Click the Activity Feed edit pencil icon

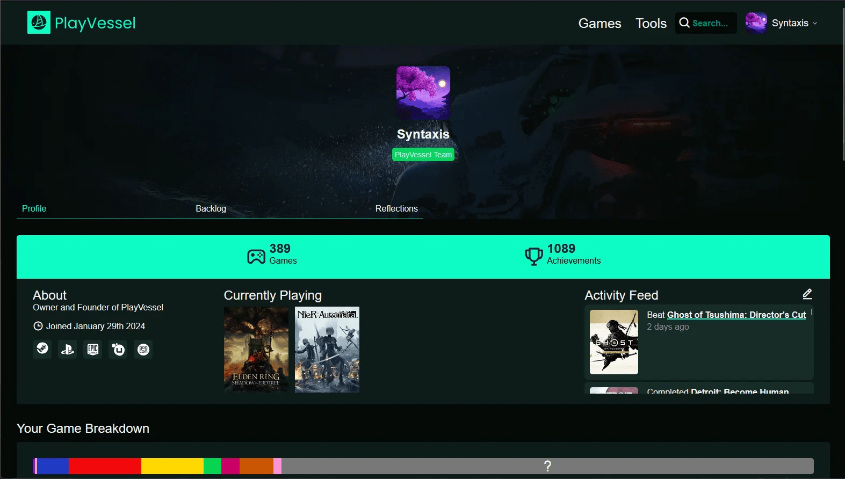point(807,294)
